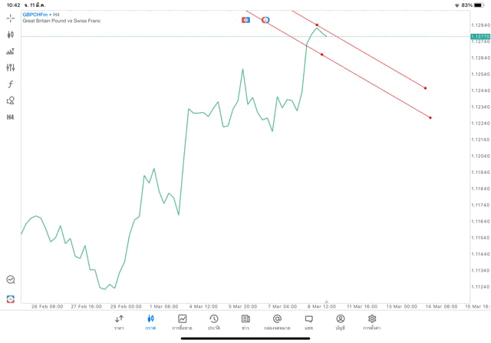Tap the red economic event flag on chart

tap(245, 20)
